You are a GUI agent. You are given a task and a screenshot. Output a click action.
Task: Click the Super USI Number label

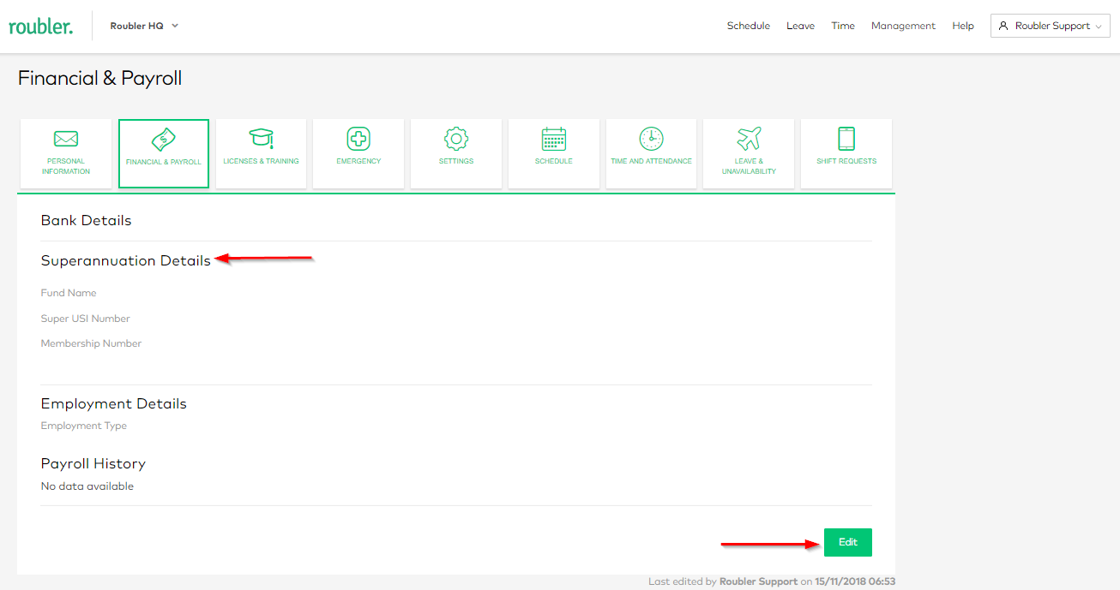86,319
